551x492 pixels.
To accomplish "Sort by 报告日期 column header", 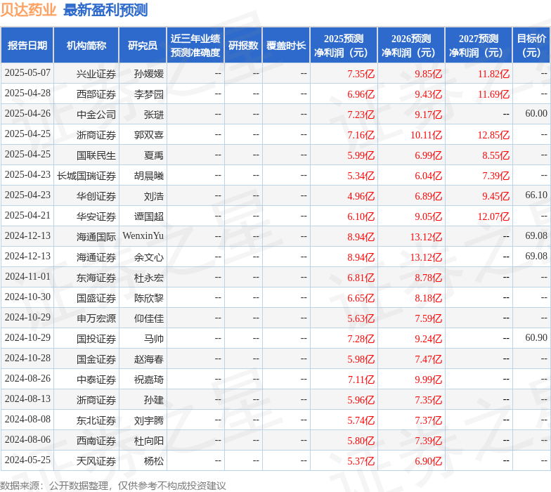I will (27, 46).
